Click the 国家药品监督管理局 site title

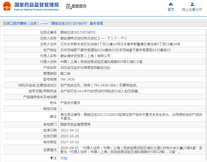click(36, 5)
